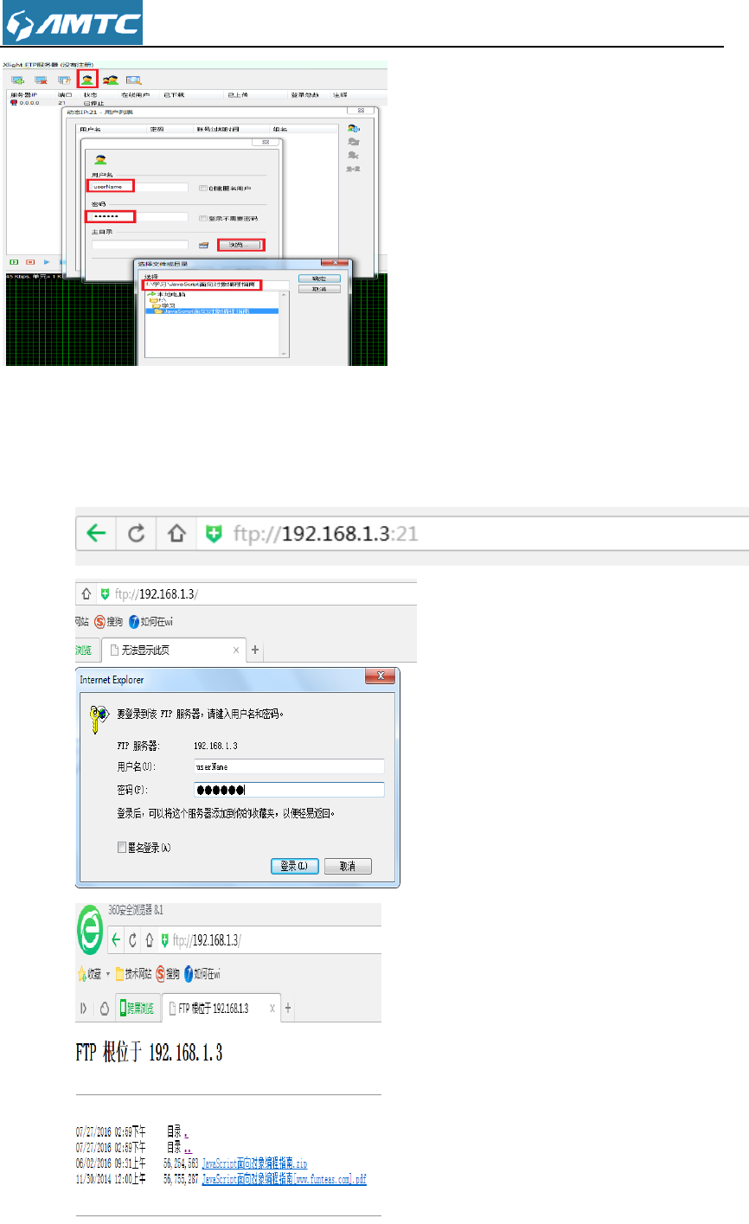Open the parent directory '..' link
Screen dimensions: 749x1224
[187, 1147]
